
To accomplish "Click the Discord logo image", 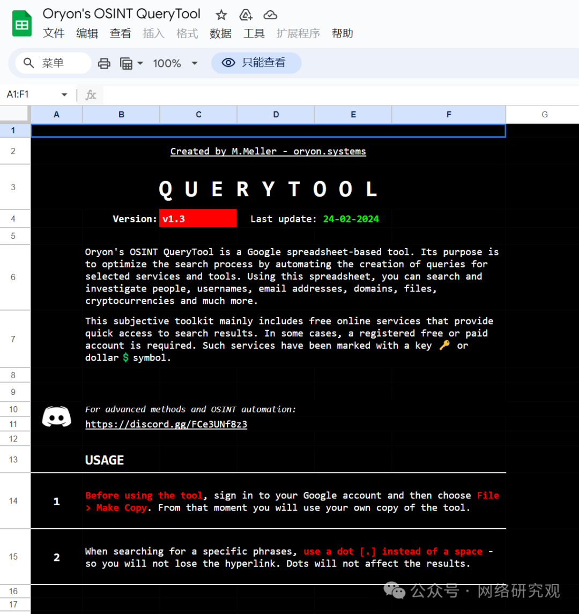I will pyautogui.click(x=57, y=417).
